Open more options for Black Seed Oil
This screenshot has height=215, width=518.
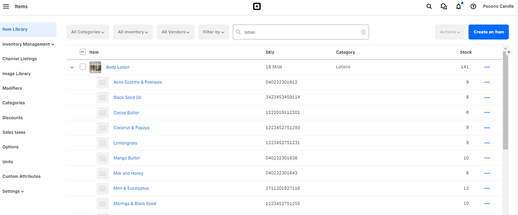pos(486,97)
